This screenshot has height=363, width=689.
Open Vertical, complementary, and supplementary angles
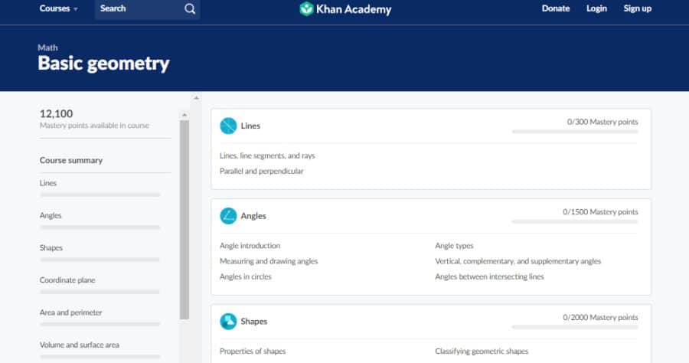(518, 261)
